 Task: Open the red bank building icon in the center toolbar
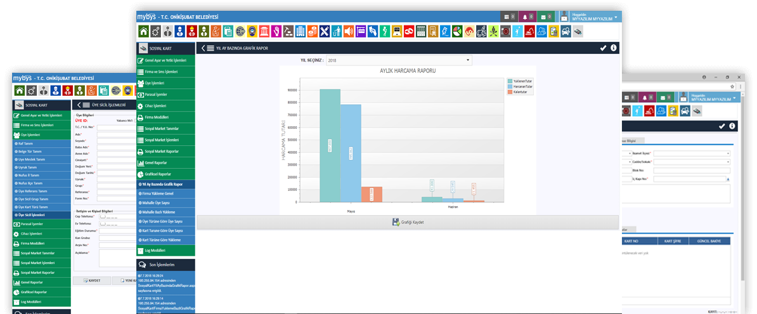point(264,32)
